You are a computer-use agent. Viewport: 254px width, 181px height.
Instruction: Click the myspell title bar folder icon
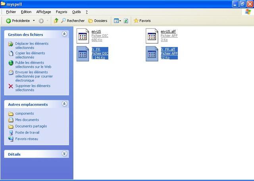point(3,4)
